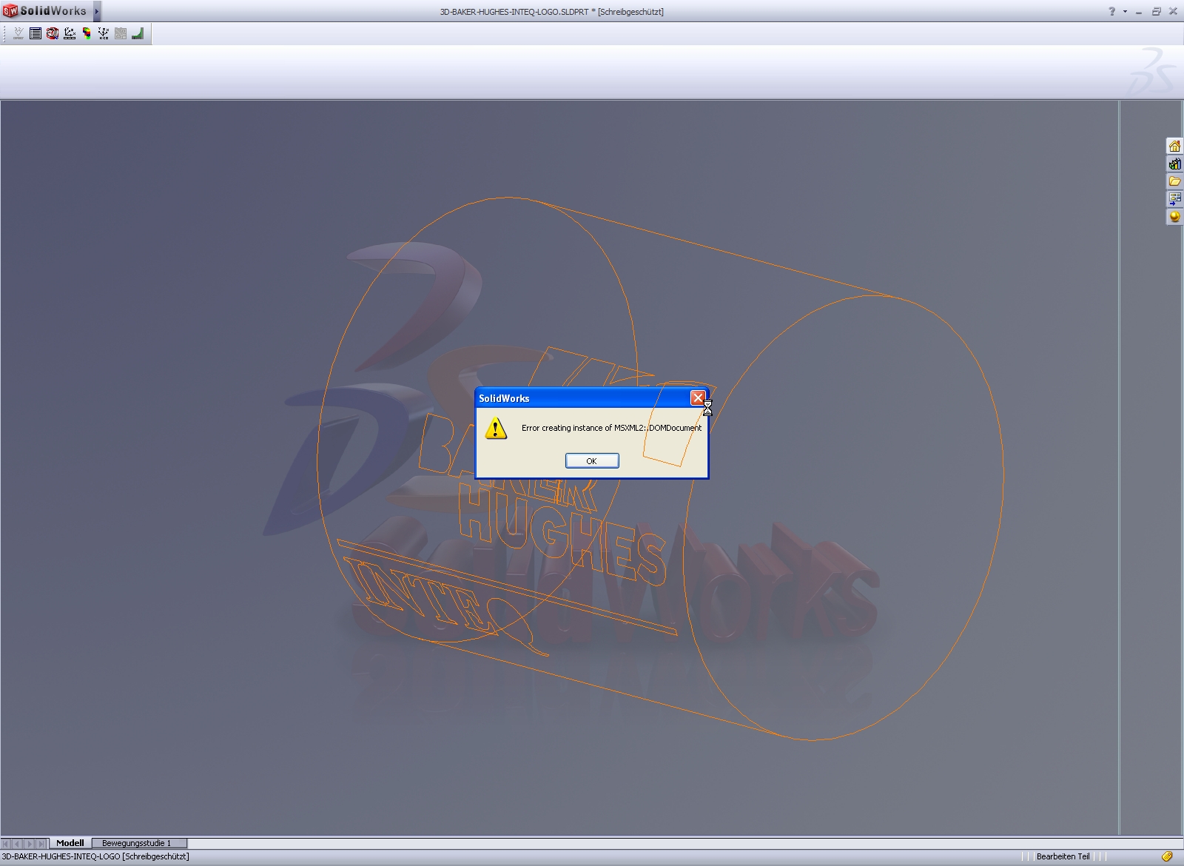The height and width of the screenshot is (866, 1184).
Task: Open the File Explorer folder icon tab
Action: 1174,181
